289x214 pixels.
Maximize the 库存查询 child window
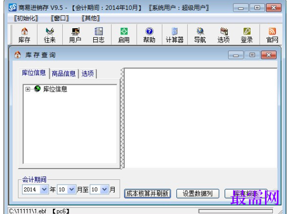click(252, 55)
